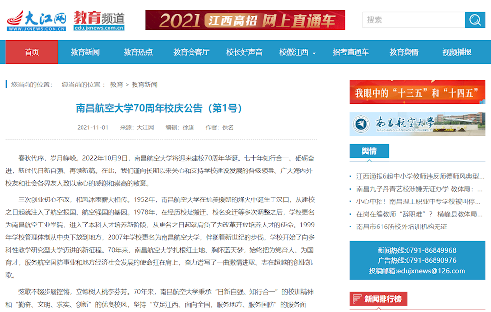The width and height of the screenshot is (491, 312).
Task: Open the 十三五 和 十四五 banner
Action: [417, 92]
